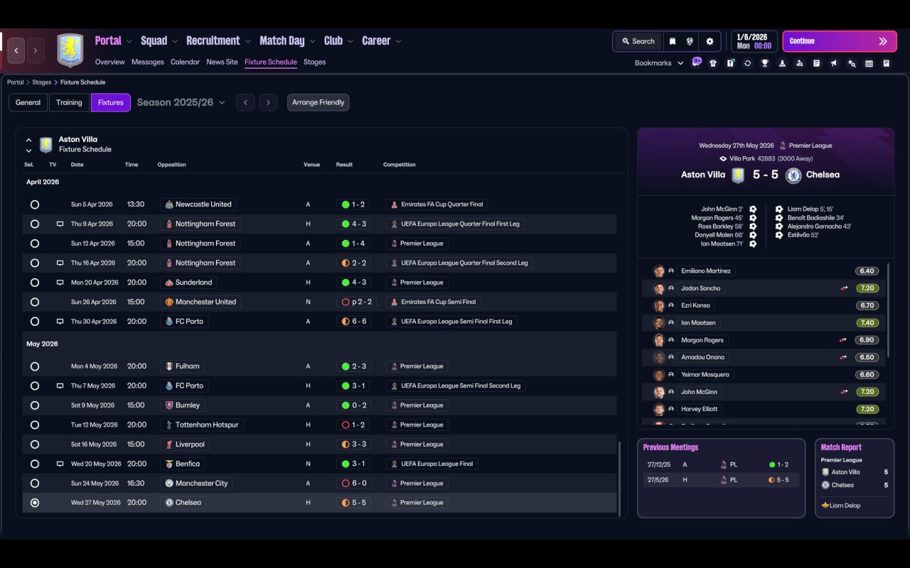Image resolution: width=910 pixels, height=568 pixels.
Task: Click the up chevron beside Aston Villa
Action: click(x=28, y=141)
